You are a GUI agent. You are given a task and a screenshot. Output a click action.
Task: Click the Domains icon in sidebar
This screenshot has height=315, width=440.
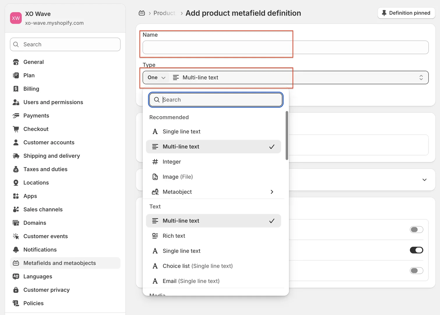coord(16,223)
